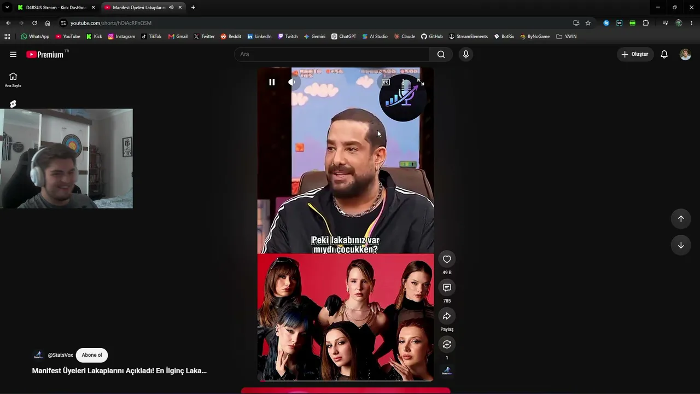The image size is (700, 394).
Task: Open the comments showing 785
Action: pyautogui.click(x=447, y=288)
